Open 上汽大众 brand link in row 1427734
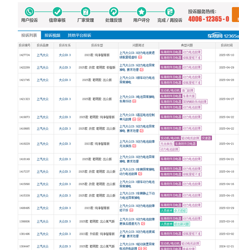This screenshot has width=239, height=250. (x=43, y=55)
